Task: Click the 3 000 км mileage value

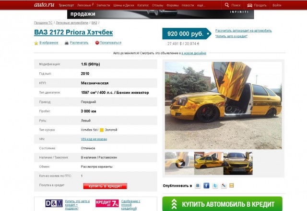Action: point(88,111)
